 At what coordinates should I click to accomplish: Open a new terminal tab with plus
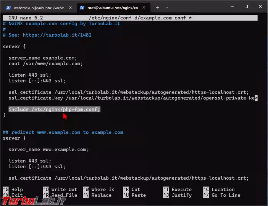tap(157, 7)
